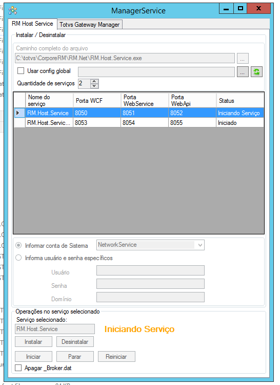
Task: Enable Usar config global checkbox
Action: (x=21, y=71)
